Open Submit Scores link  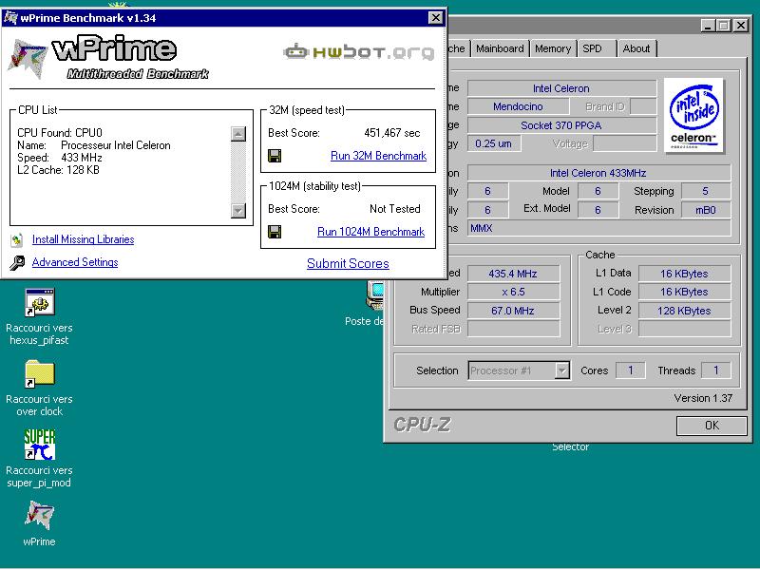tap(348, 263)
